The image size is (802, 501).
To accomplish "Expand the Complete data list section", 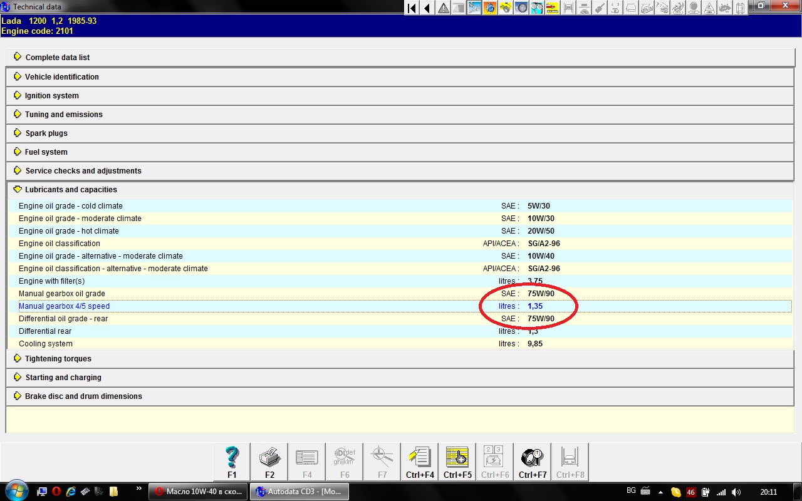I will (401, 58).
